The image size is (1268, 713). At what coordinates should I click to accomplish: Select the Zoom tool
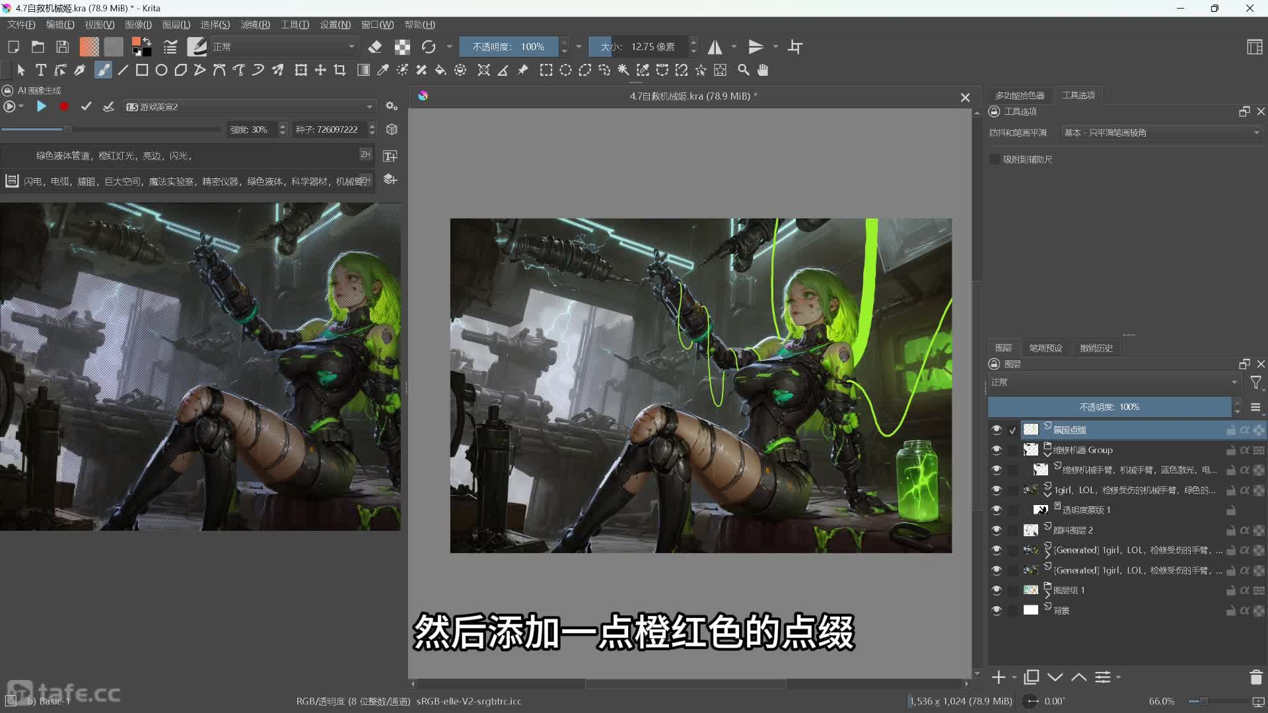(744, 70)
